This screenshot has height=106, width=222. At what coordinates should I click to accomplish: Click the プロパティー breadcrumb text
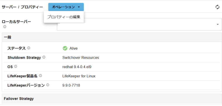click(32, 7)
